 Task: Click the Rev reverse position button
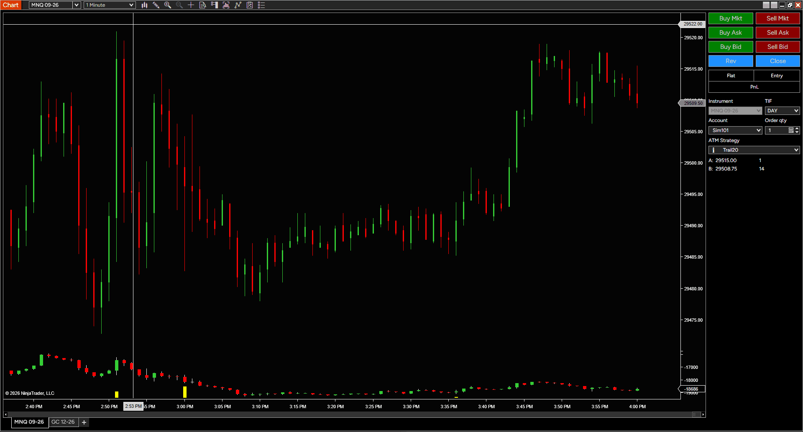tap(731, 61)
